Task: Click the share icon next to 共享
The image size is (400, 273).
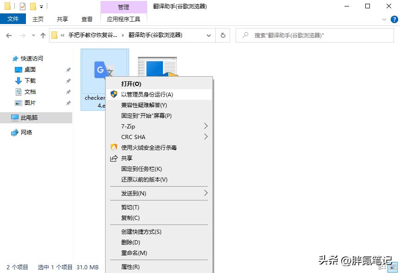Action: pos(114,159)
